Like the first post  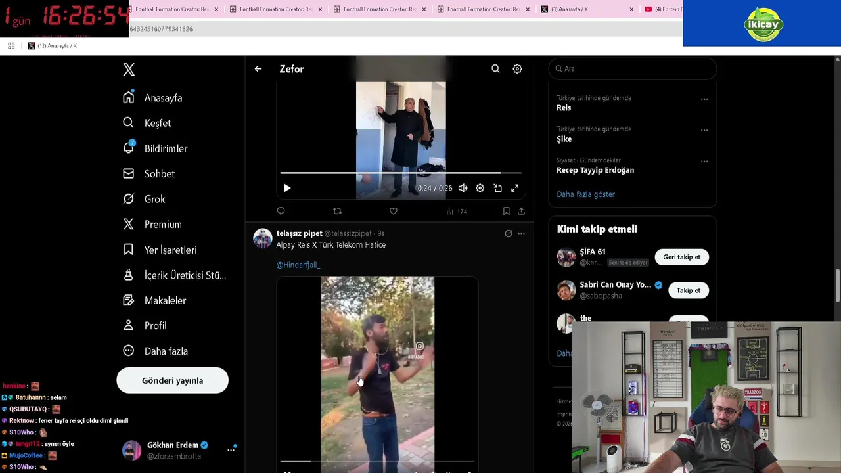393,211
